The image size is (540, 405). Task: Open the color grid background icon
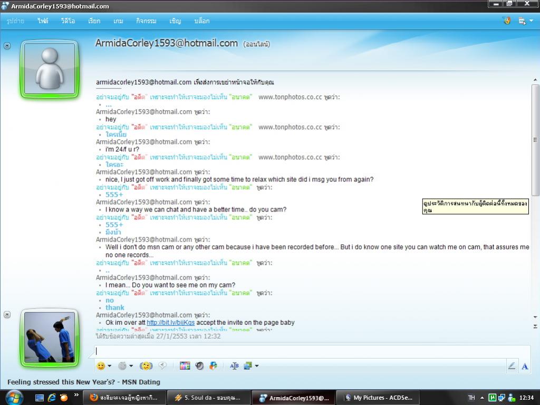[185, 366]
